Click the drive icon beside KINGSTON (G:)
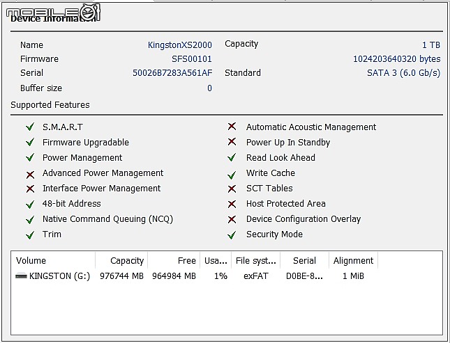The height and width of the screenshot is (343, 450). (21, 276)
